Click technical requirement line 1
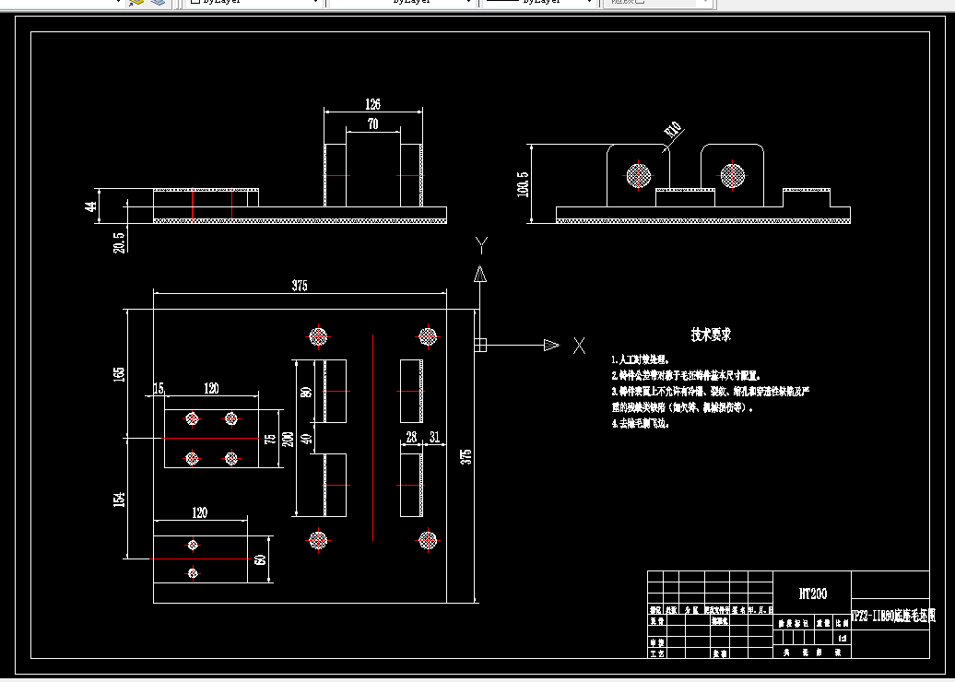 coord(641,359)
